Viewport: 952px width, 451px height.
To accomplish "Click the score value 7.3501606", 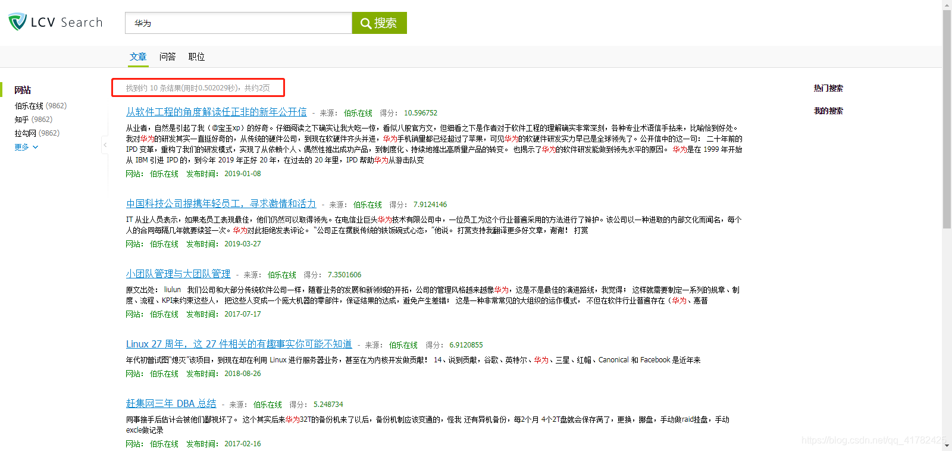I will pos(345,275).
